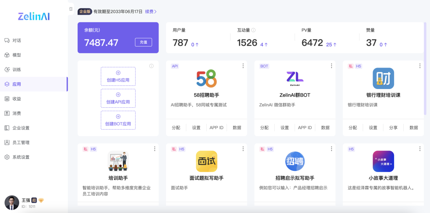Open the 招聘启示拟写助手 card's three-dot menu
This screenshot has width=430, height=213.
click(331, 149)
